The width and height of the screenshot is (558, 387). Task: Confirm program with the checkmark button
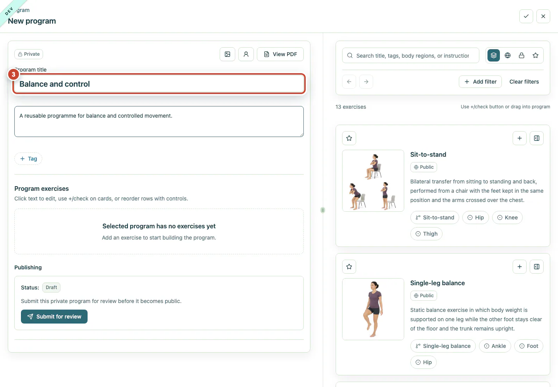click(526, 16)
